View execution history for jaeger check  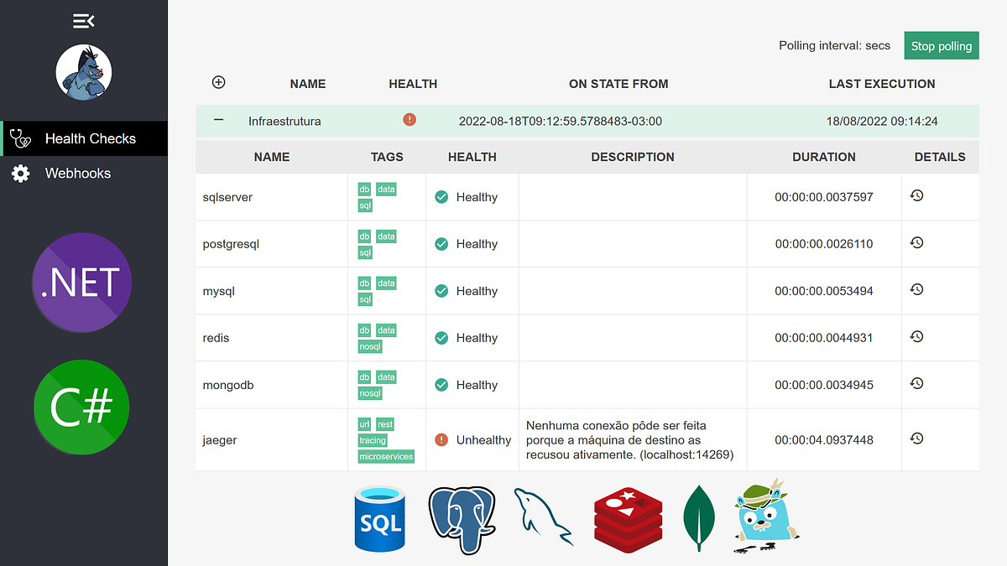(916, 439)
